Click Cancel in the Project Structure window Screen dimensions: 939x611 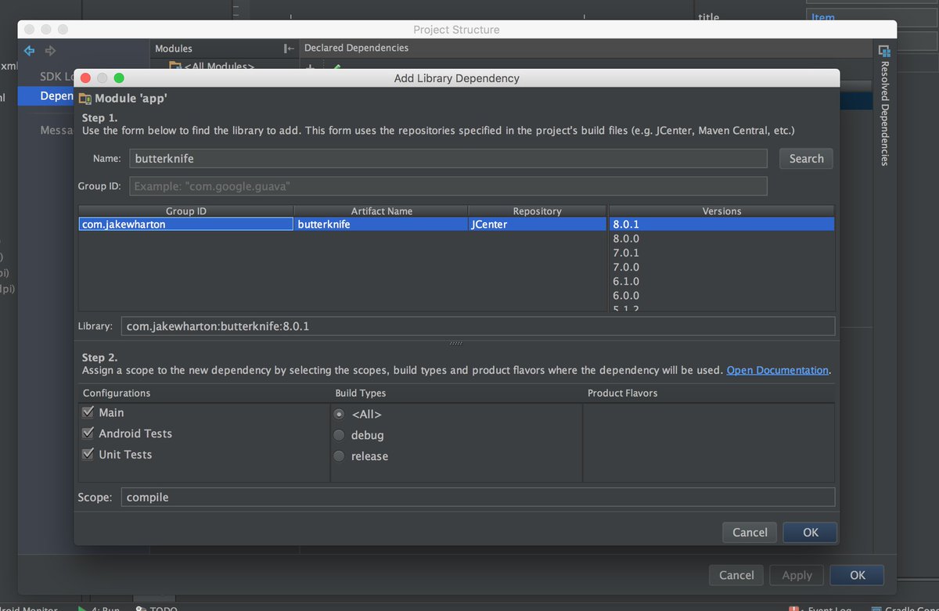click(x=736, y=575)
